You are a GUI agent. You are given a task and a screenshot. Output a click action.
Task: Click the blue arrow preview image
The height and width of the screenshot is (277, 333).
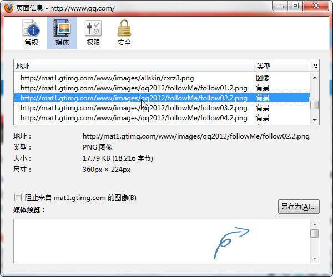pos(231,243)
